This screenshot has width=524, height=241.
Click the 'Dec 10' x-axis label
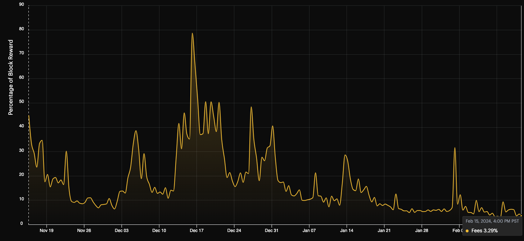pyautogui.click(x=159, y=231)
